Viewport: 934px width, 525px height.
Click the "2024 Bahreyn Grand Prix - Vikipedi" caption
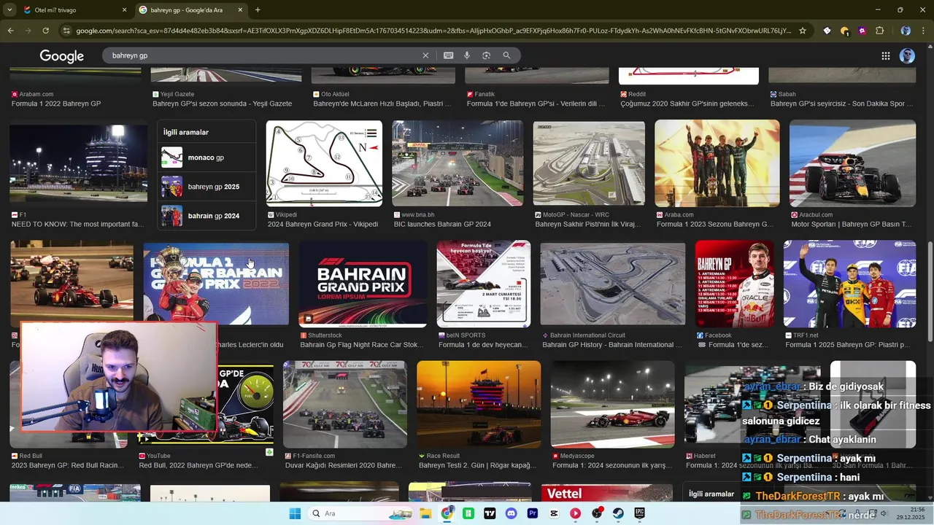323,225
